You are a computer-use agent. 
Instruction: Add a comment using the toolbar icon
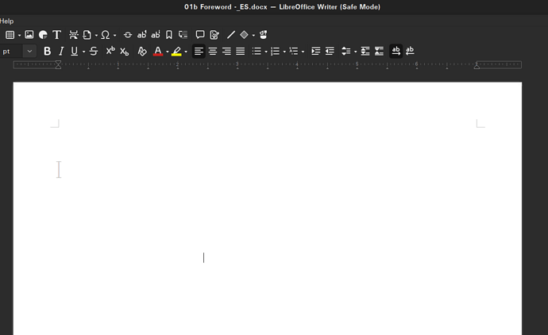[200, 35]
